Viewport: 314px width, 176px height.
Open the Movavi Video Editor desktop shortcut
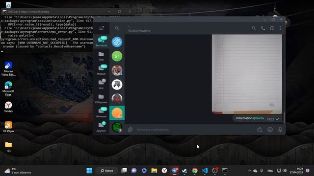pos(8,69)
